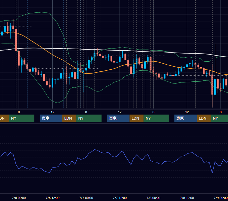Click the 7/9 00:00 date label
228x201 pixels.
220,198
